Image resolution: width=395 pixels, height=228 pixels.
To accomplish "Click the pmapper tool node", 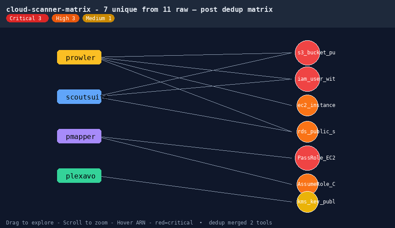I will [79, 136].
